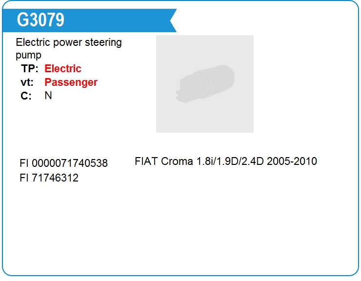Click the G3079 part number header
This screenshot has width=361, height=281.
coord(40,20)
